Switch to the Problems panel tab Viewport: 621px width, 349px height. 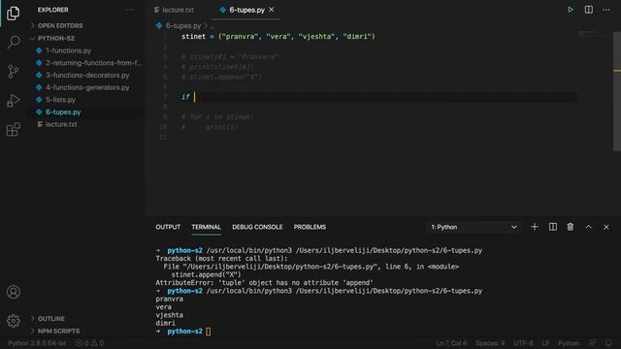(x=310, y=227)
